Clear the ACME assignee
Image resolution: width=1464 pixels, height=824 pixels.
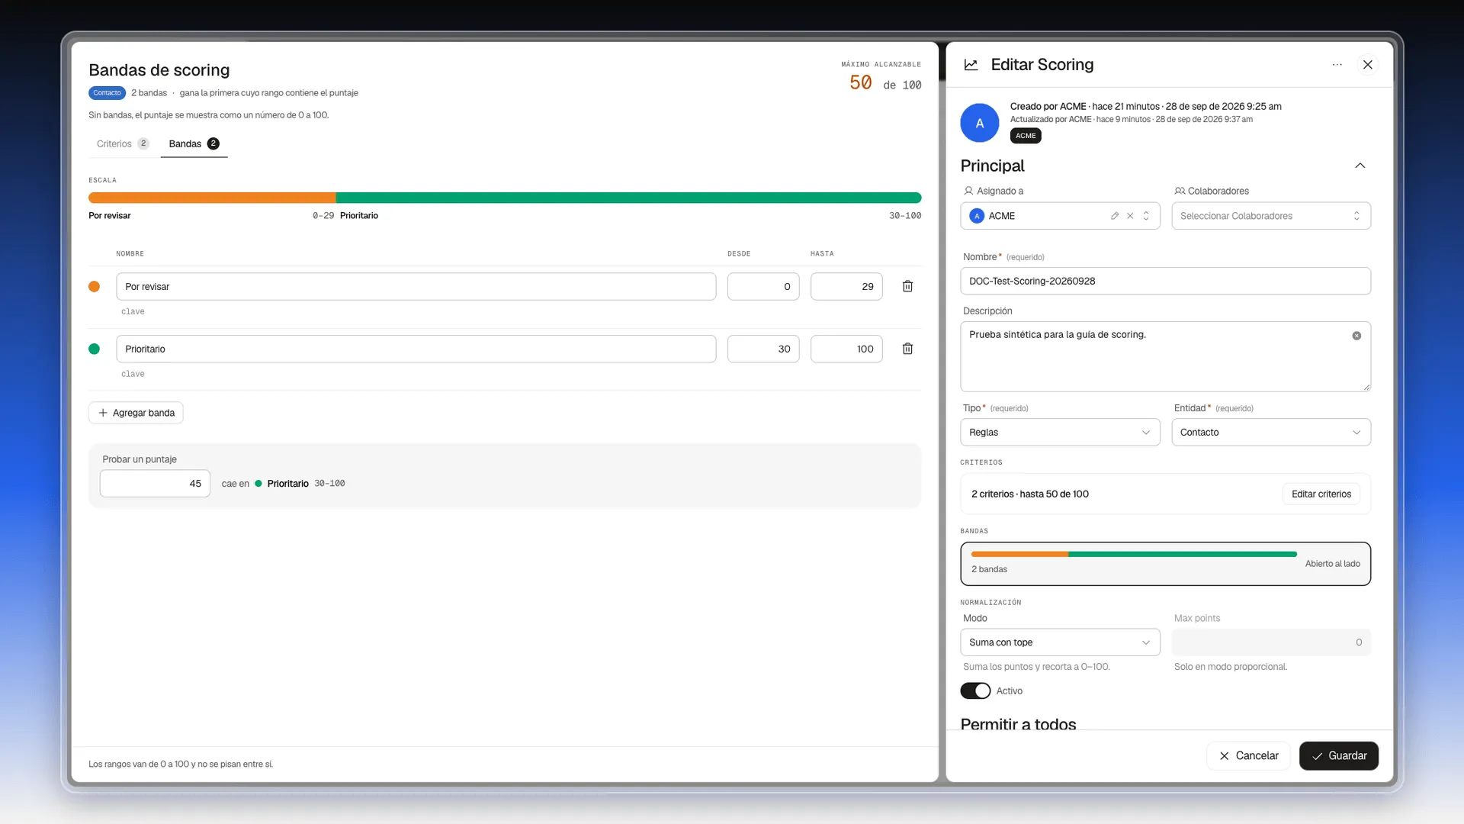point(1130,216)
